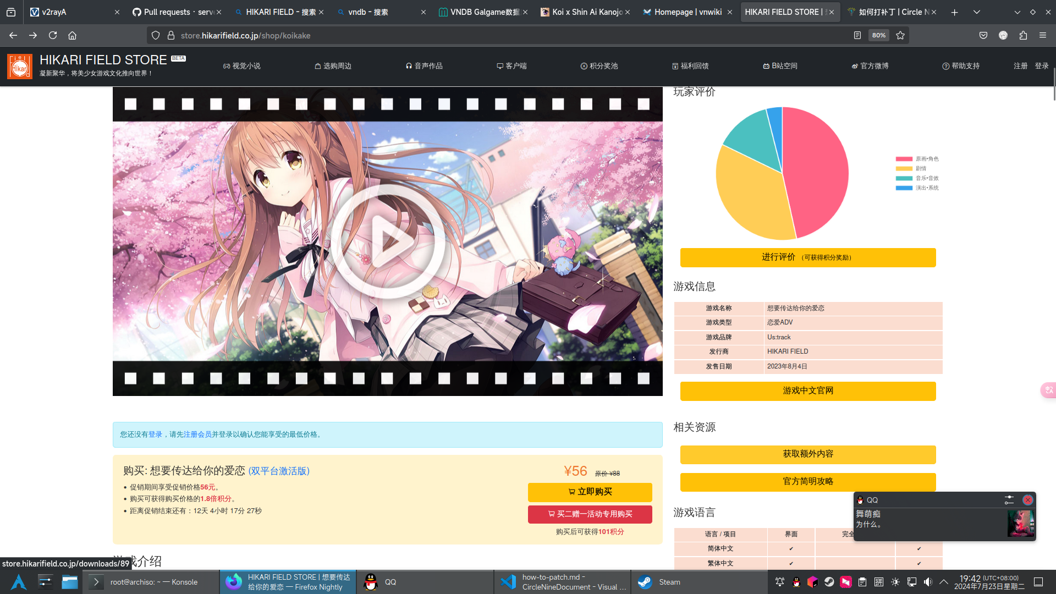This screenshot has height=594, width=1056.
Task: Open the 游戏中文官网 button
Action: 808,391
